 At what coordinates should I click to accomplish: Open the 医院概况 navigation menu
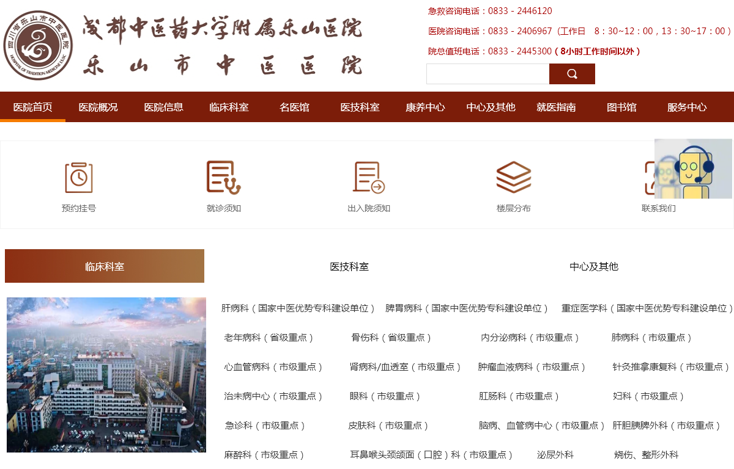click(98, 107)
